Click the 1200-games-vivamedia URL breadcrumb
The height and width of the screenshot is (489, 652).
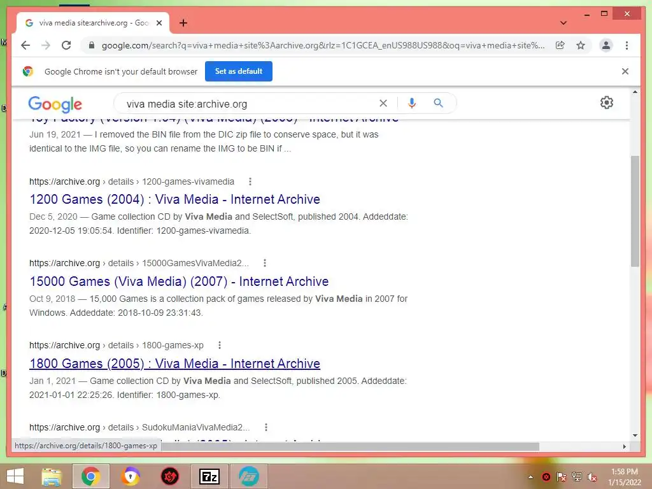coord(132,181)
